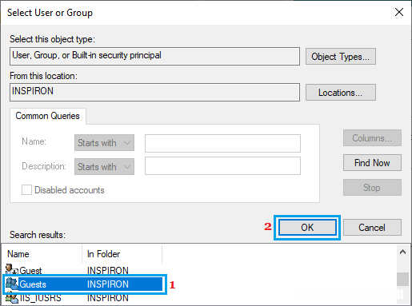Click the Columns button
Image resolution: width=412 pixels, height=306 pixels.
tap(372, 138)
